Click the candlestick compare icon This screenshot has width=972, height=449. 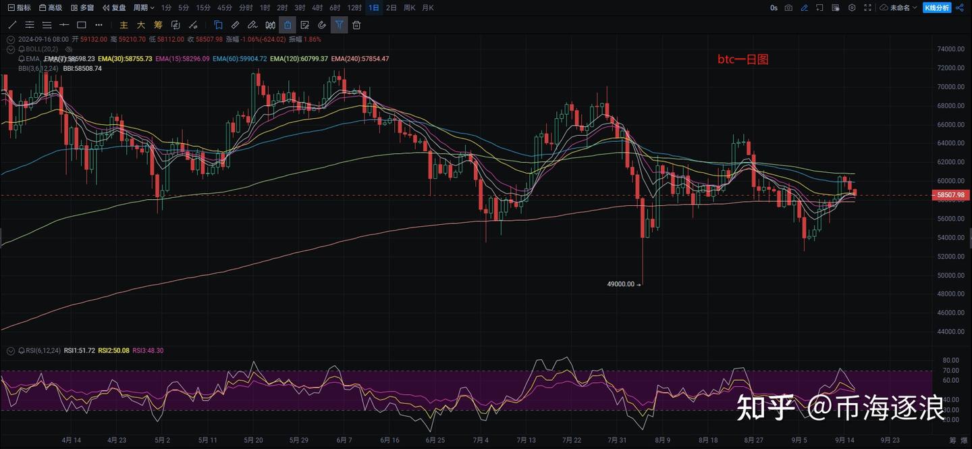pyautogui.click(x=270, y=25)
